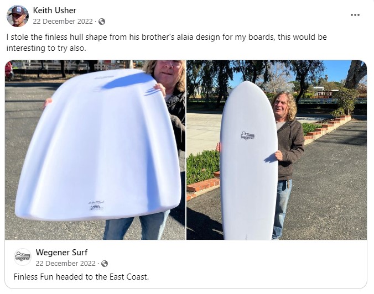Click the small logo on the surfboard's underside
374x294 pixels.
pyautogui.click(x=96, y=206)
